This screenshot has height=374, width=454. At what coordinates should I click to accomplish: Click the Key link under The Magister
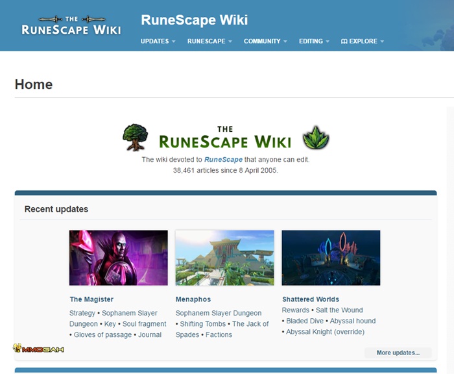tap(110, 324)
